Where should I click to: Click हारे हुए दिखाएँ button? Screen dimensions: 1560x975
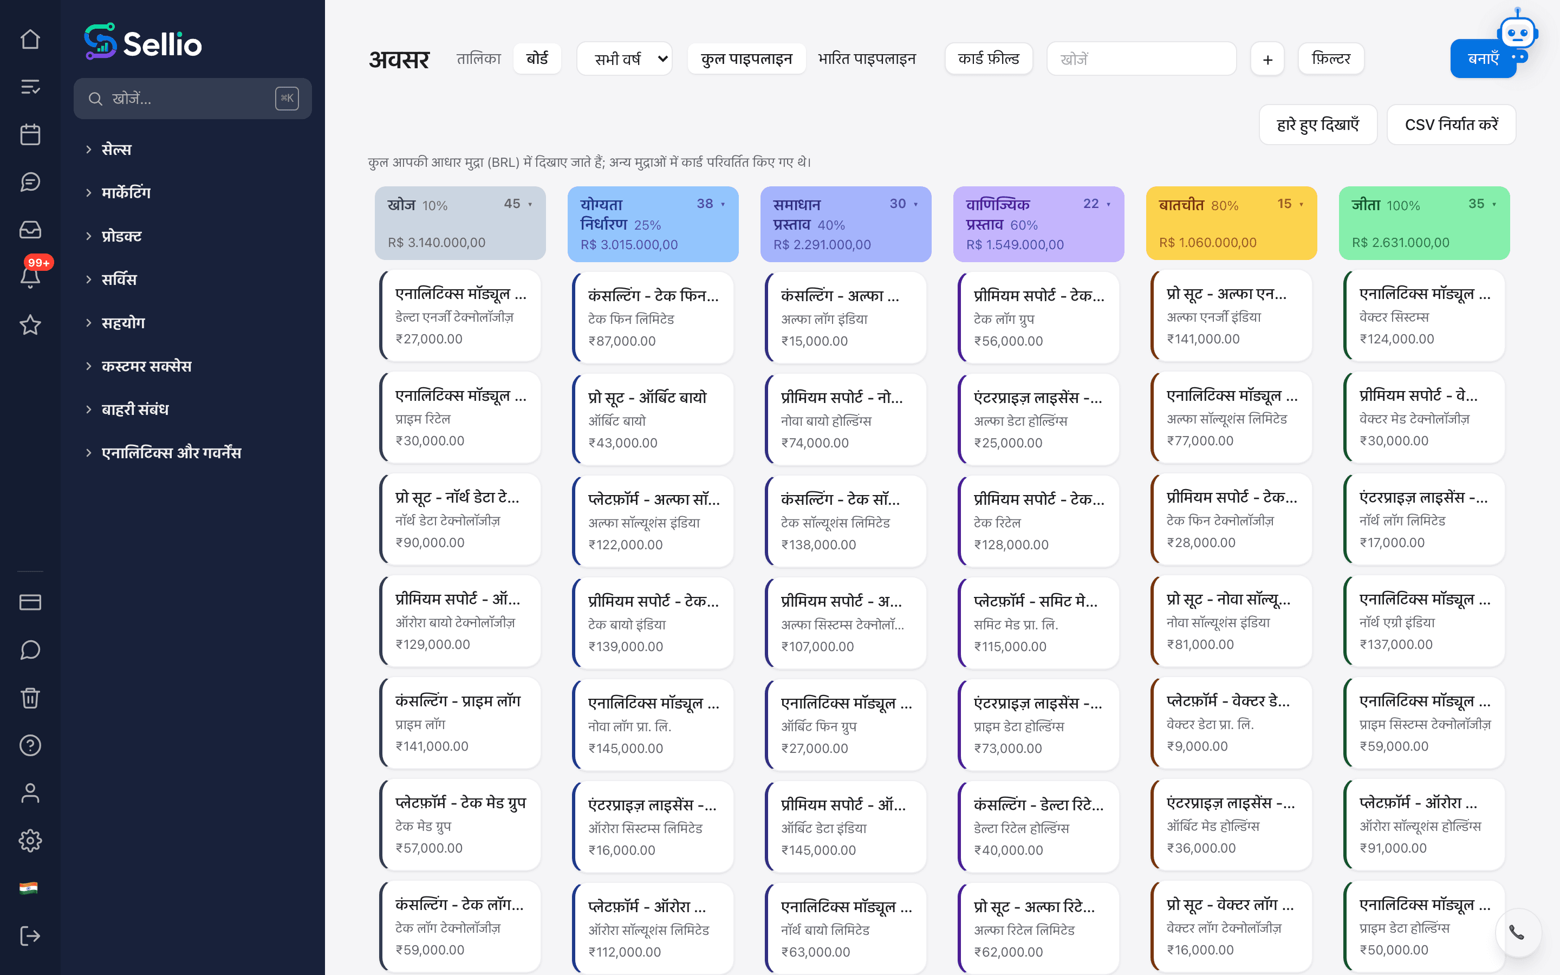(x=1318, y=125)
